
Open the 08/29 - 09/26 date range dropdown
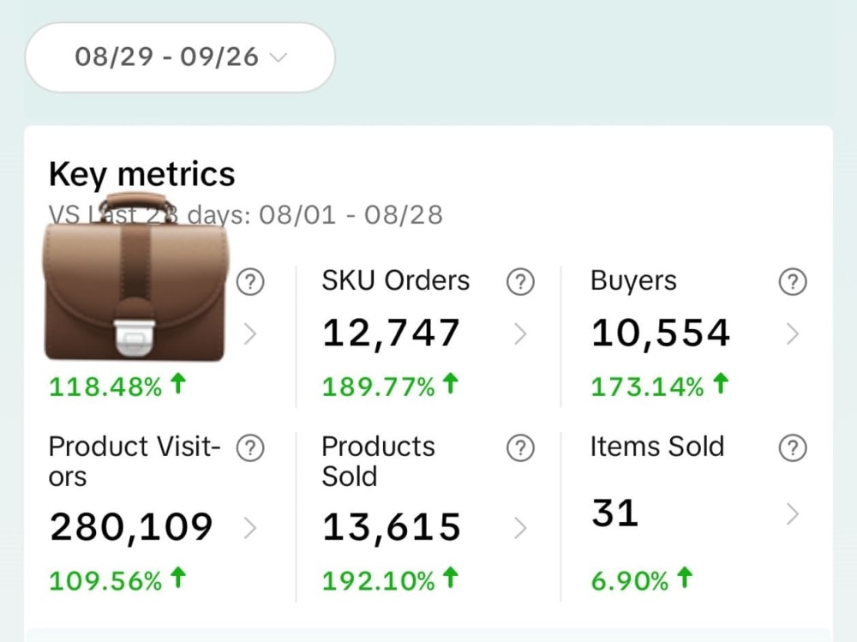click(180, 57)
